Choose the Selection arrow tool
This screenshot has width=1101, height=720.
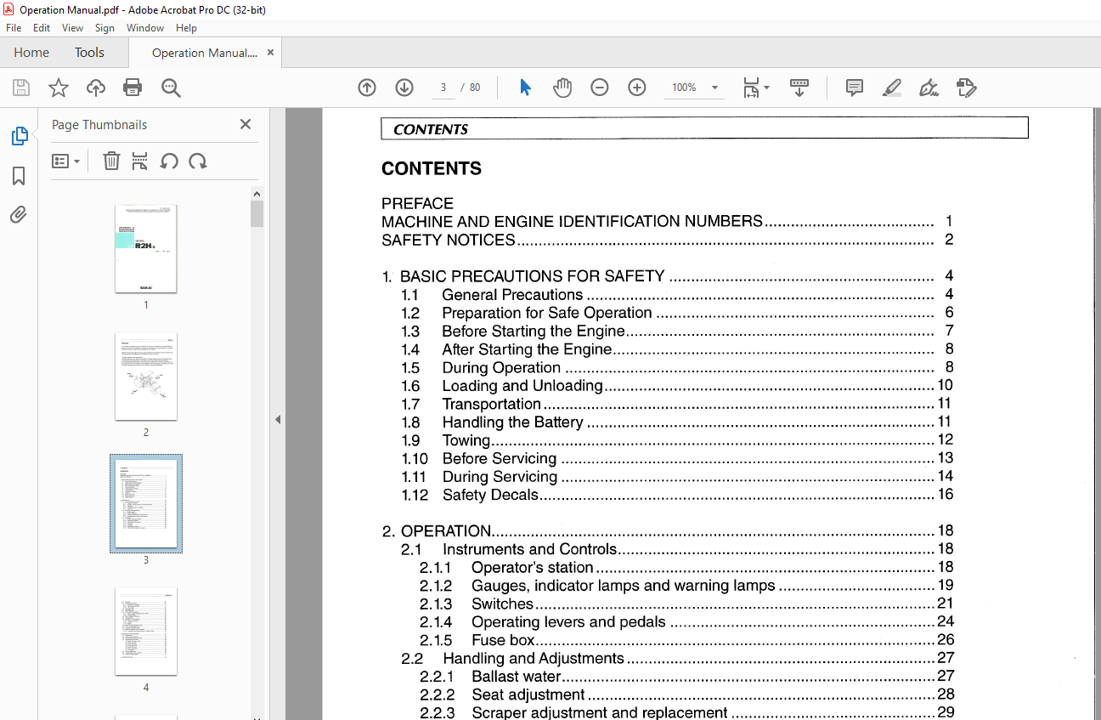tap(525, 88)
